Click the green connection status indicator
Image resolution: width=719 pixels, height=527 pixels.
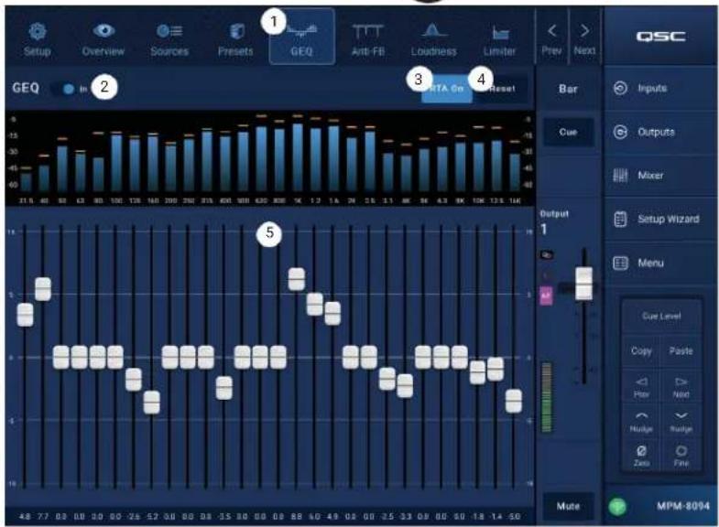coord(617,506)
